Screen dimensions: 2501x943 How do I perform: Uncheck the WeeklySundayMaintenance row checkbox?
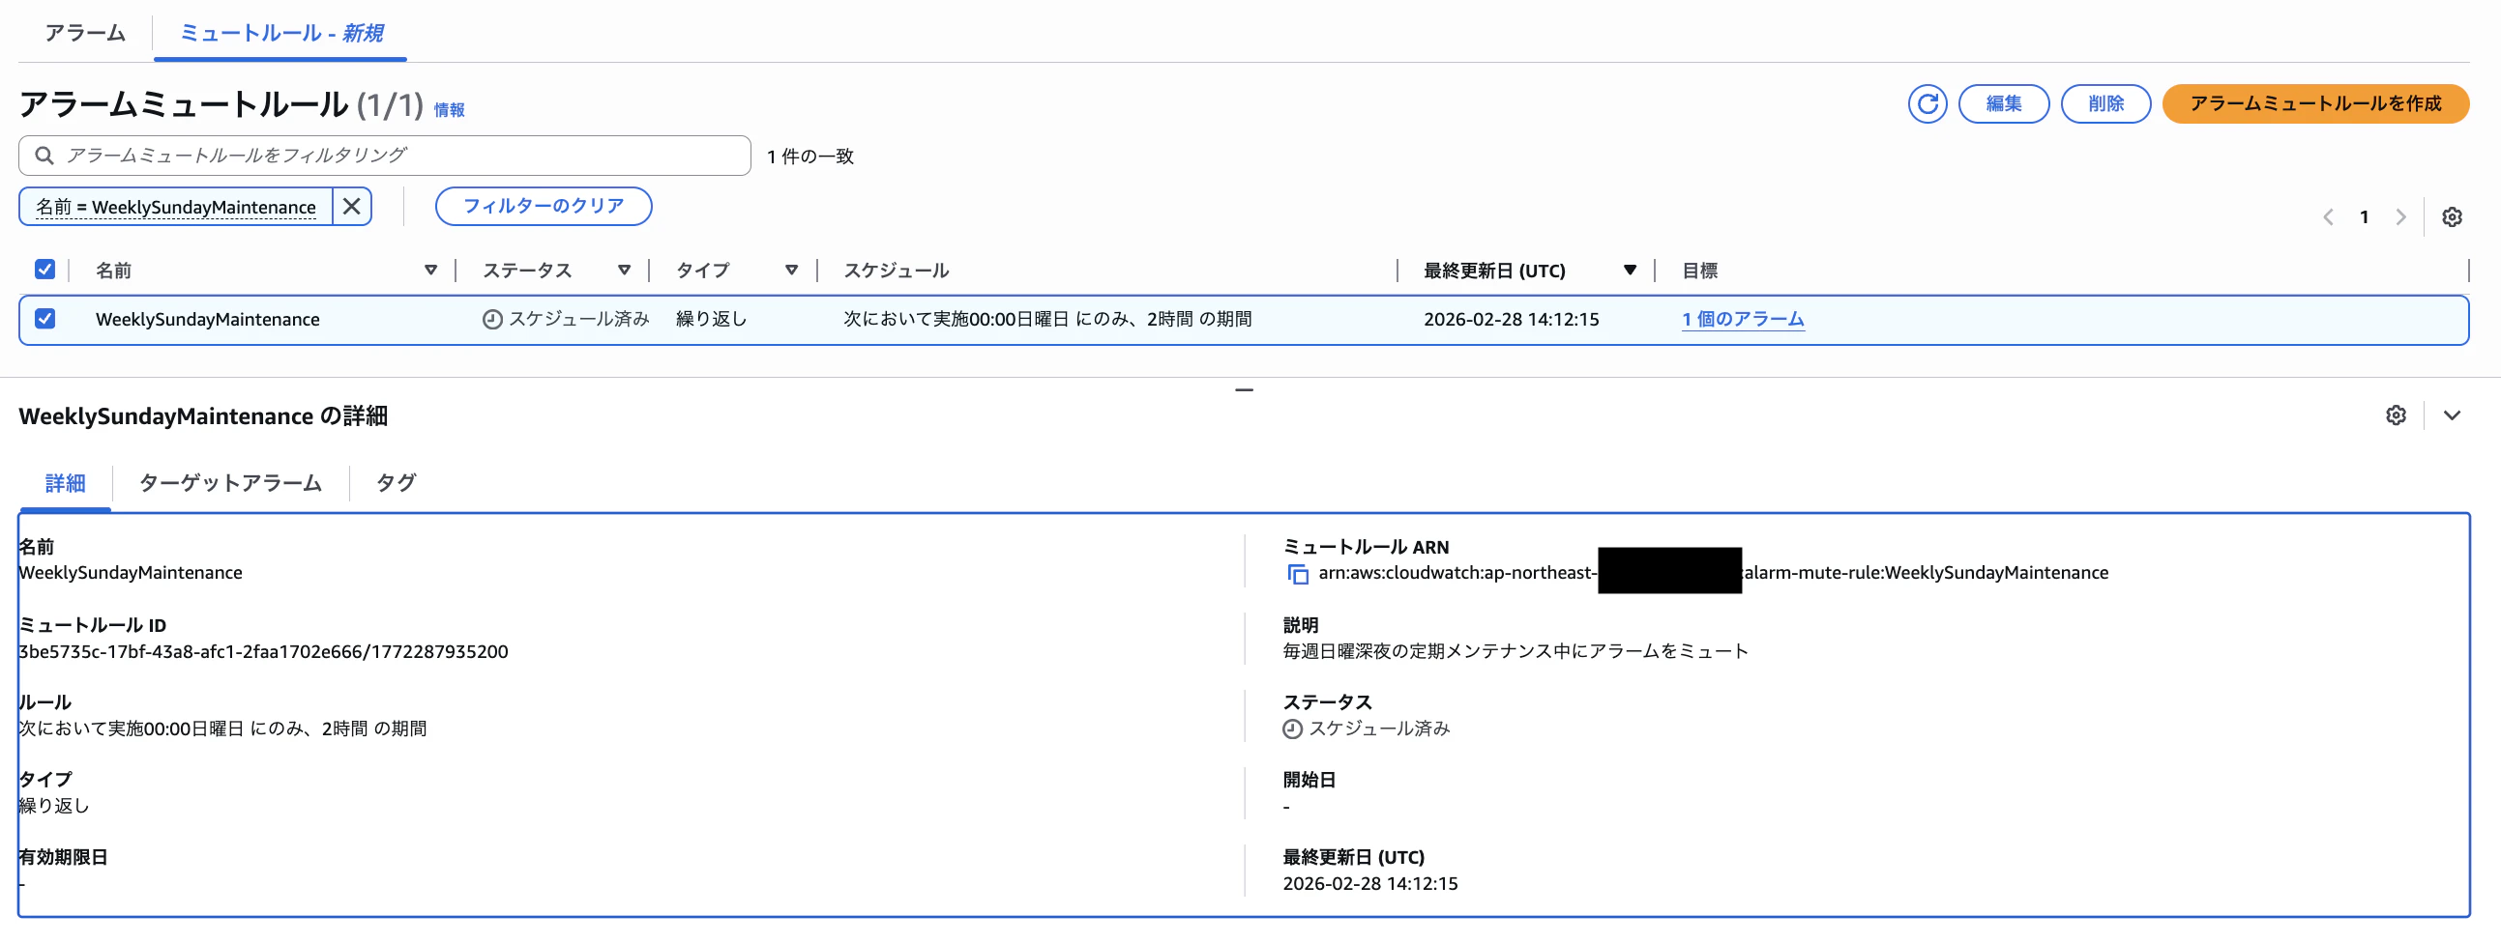44,318
